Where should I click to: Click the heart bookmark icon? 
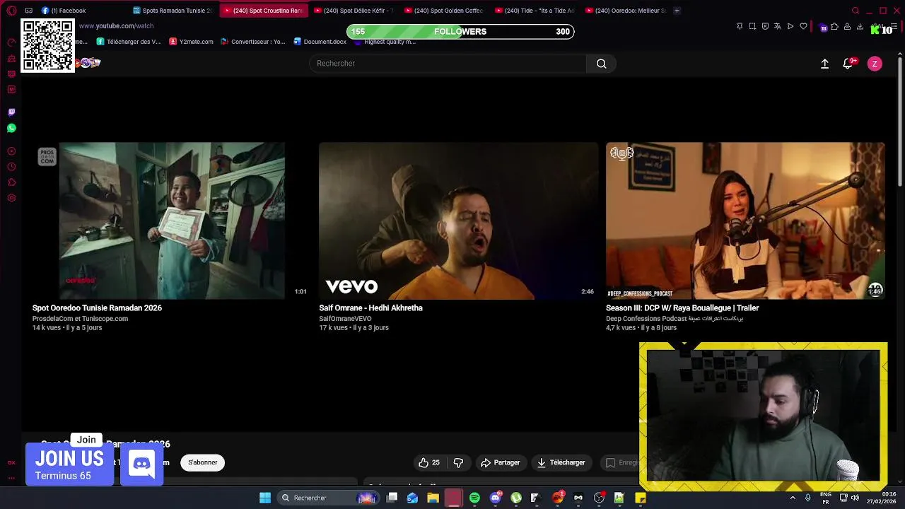[x=803, y=26]
